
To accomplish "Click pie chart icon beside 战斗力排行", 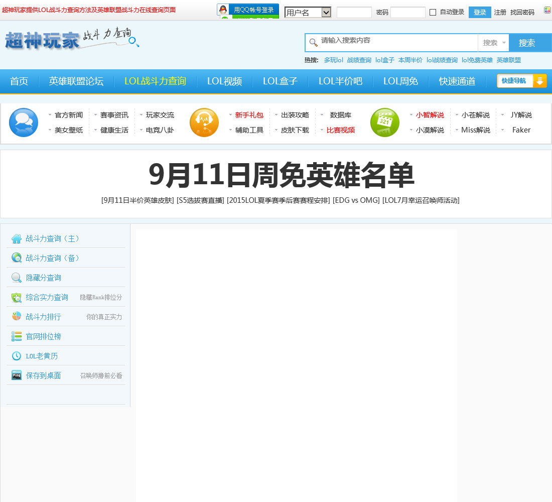I will click(17, 317).
